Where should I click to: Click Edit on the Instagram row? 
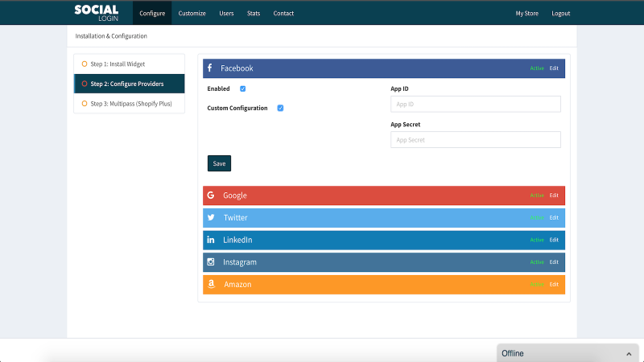(554, 262)
